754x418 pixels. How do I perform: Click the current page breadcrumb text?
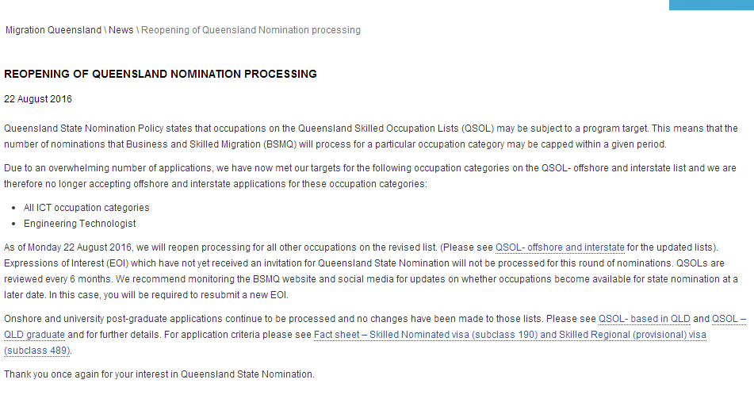click(251, 30)
